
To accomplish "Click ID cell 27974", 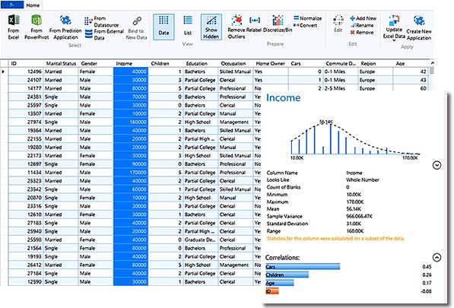I will (x=26, y=122).
